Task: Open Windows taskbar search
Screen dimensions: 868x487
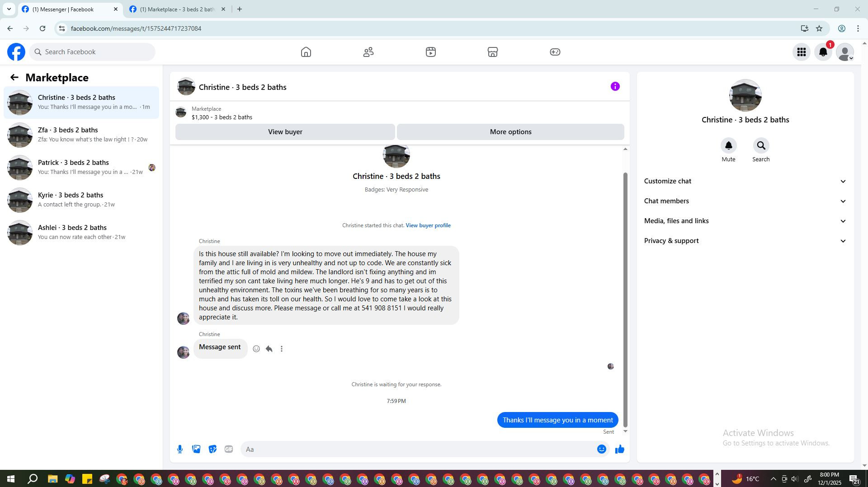Action: tap(33, 479)
